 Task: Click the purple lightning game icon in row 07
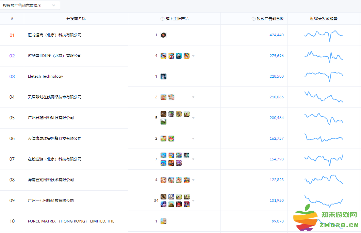coord(179,163)
